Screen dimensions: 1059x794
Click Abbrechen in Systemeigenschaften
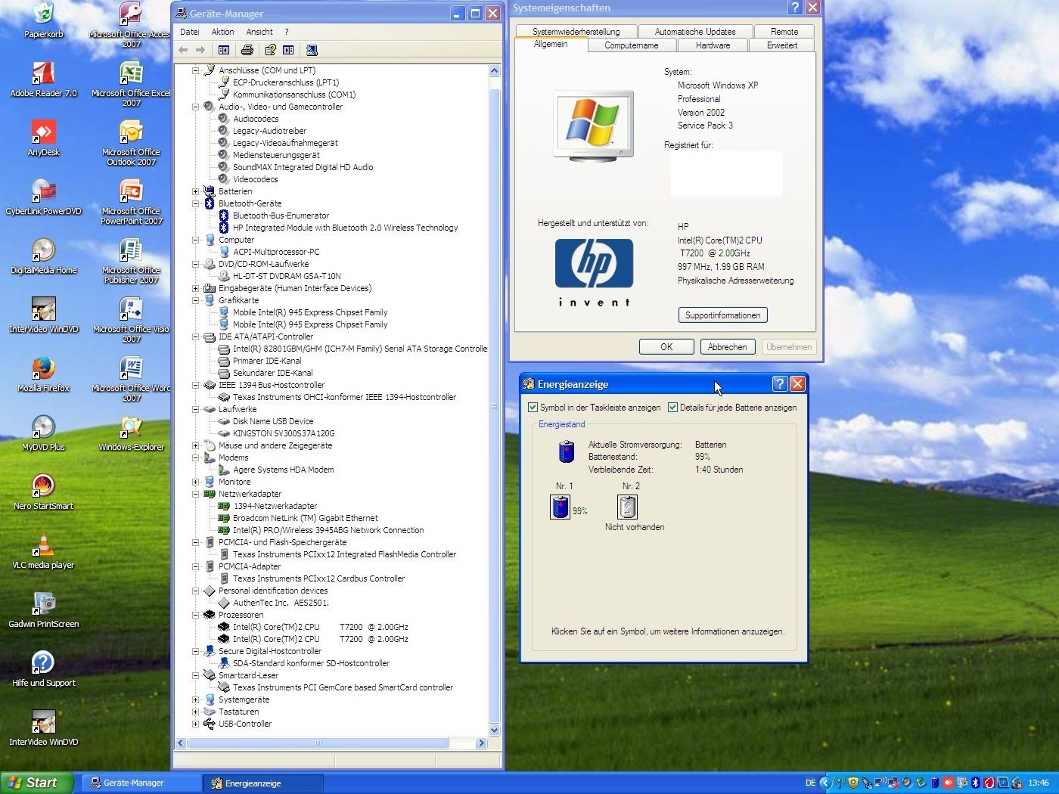pyautogui.click(x=728, y=347)
